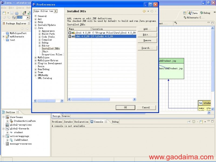Expand the /addStudent outline node
The width and height of the screenshot is (216, 162).
point(8,140)
